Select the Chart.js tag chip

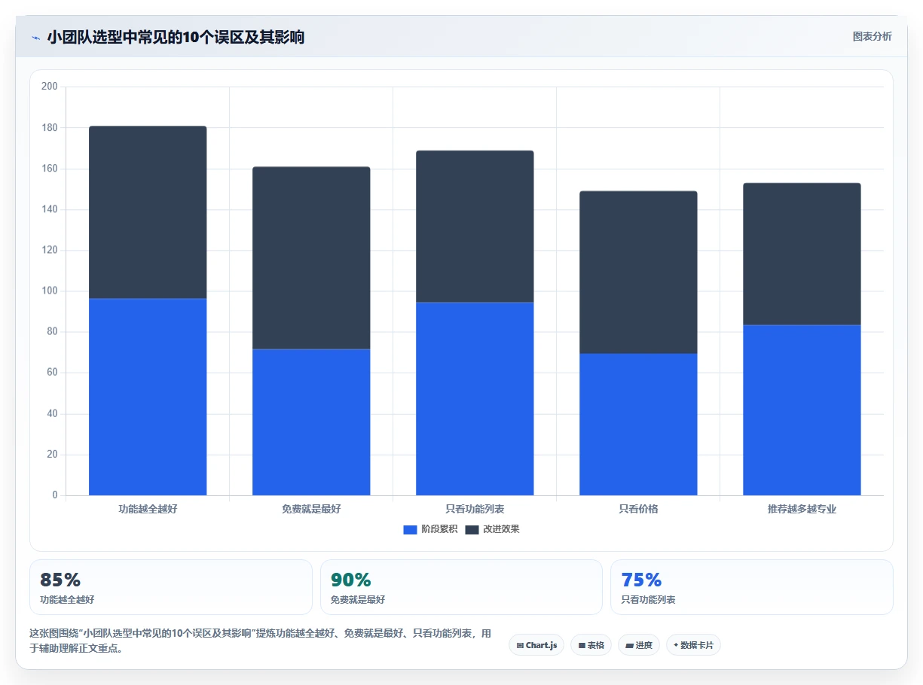click(x=536, y=645)
